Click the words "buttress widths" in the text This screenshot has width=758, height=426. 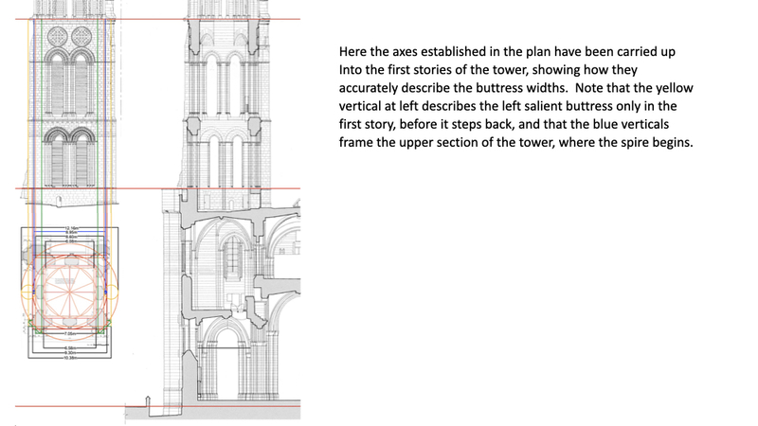(520, 88)
